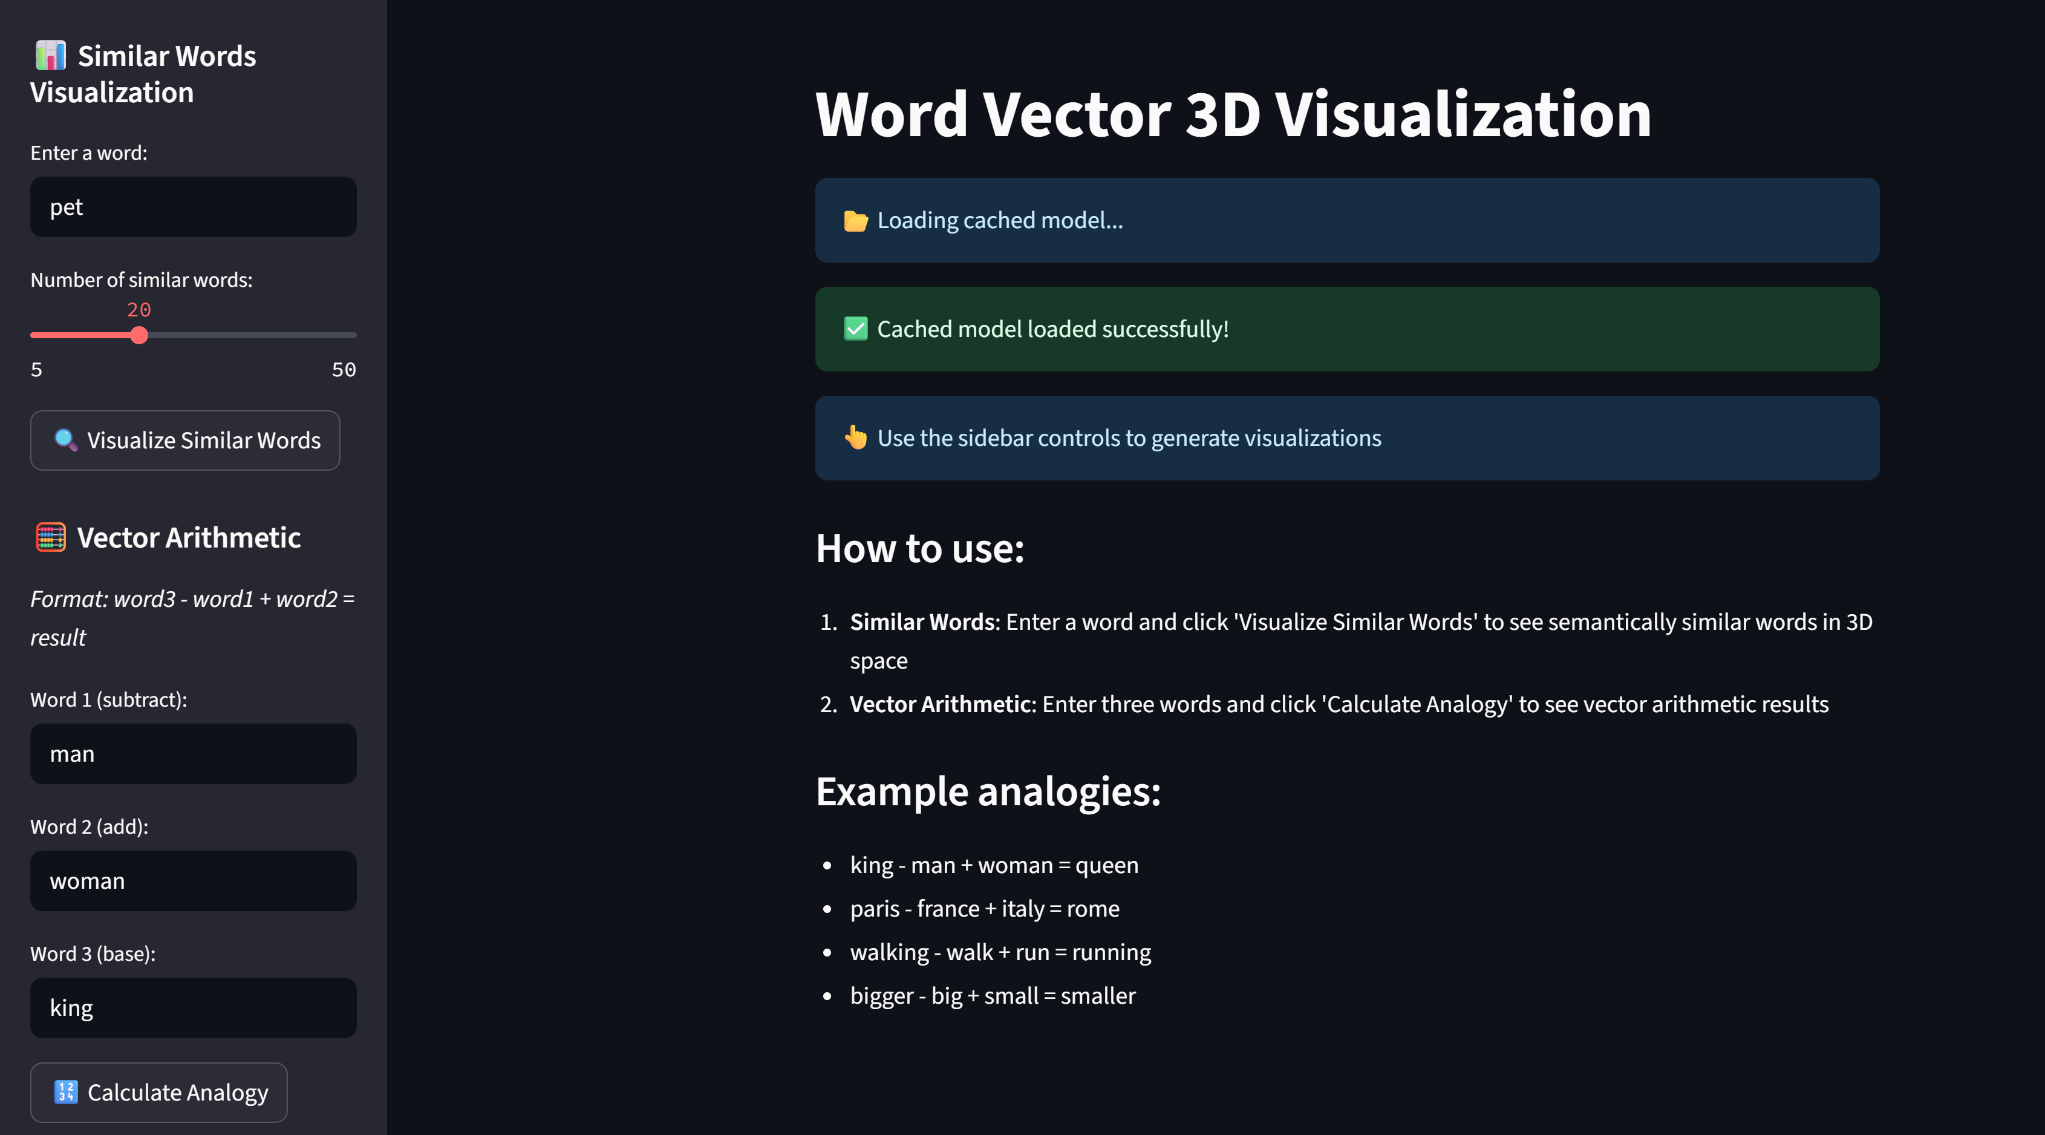Click the folder icon in the Loading cached model banner

855,221
